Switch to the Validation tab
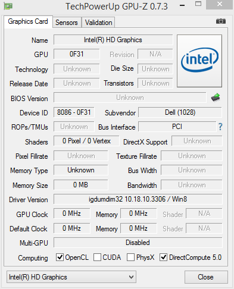 click(x=98, y=23)
